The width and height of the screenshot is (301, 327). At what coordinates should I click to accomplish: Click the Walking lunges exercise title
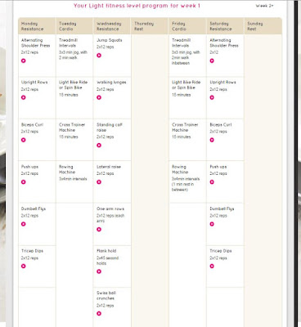click(x=111, y=83)
